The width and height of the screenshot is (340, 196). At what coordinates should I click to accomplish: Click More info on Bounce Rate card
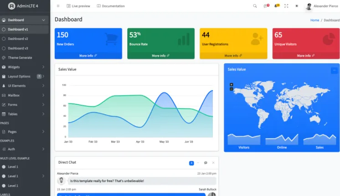tap(161, 56)
